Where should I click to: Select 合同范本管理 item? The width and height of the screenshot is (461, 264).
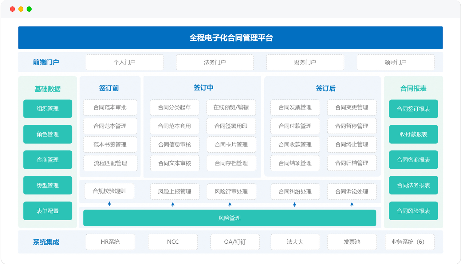tap(110, 126)
